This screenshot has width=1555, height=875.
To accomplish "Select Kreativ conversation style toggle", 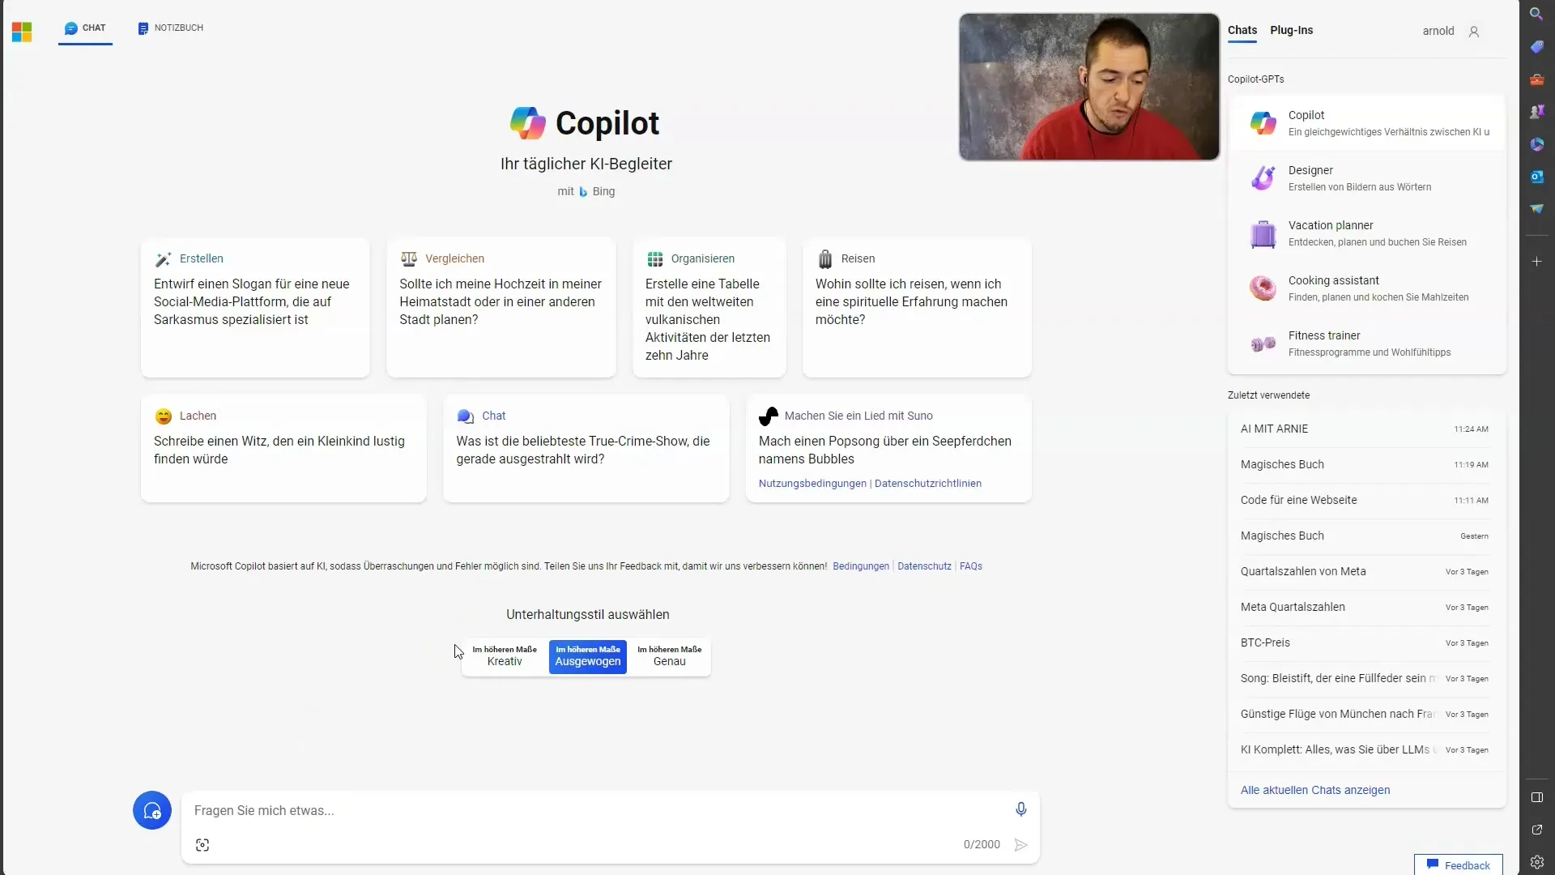I will click(x=504, y=656).
